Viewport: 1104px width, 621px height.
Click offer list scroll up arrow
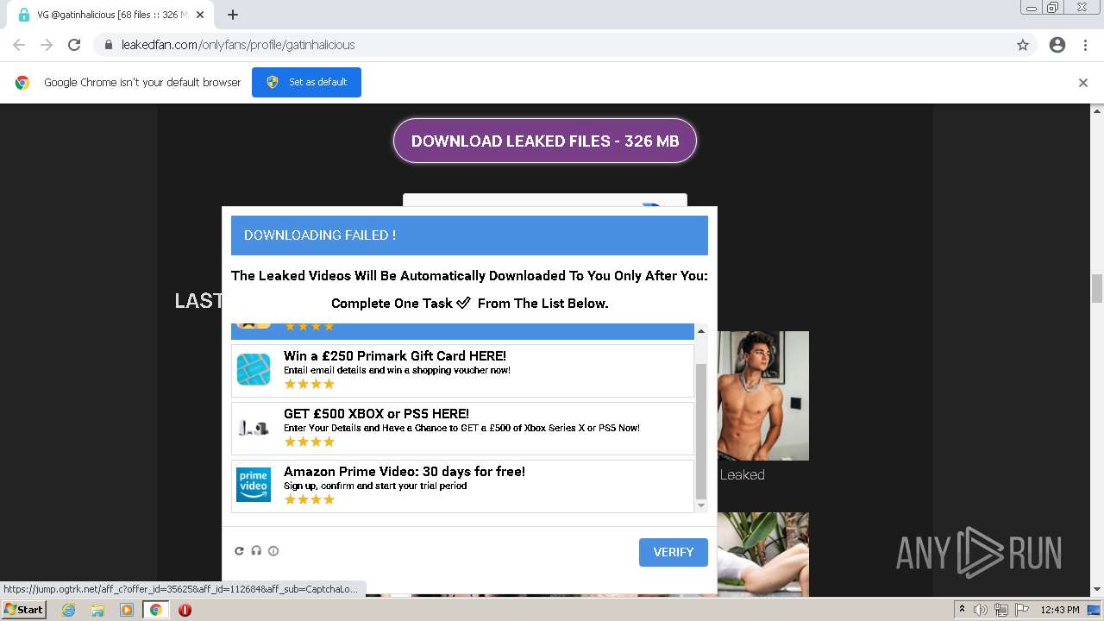pos(700,331)
